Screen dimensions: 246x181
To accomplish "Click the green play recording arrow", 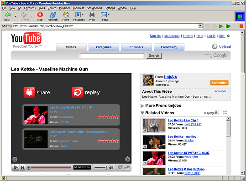I will (221, 26).
